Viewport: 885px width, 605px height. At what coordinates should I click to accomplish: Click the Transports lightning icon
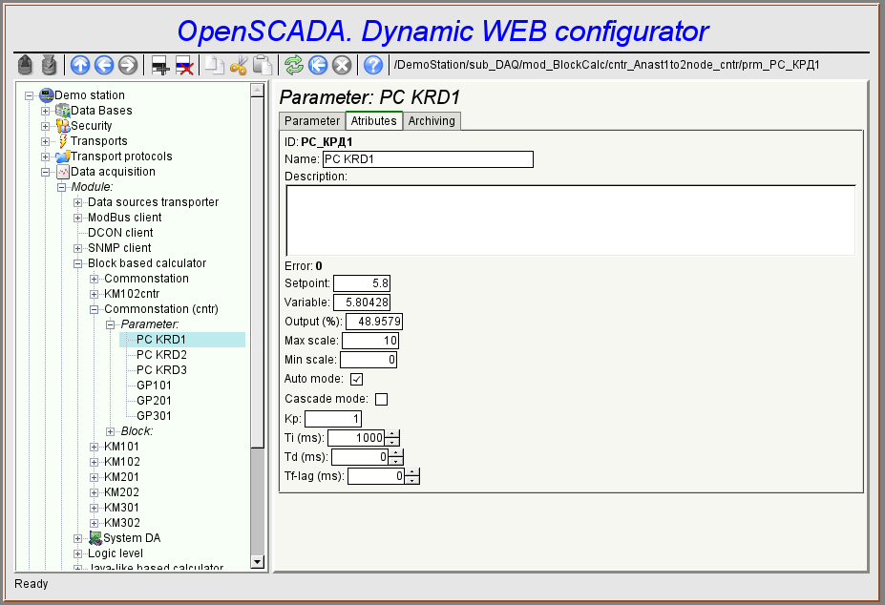pos(63,140)
